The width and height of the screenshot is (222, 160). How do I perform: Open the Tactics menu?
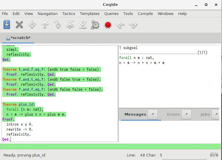point(68,14)
